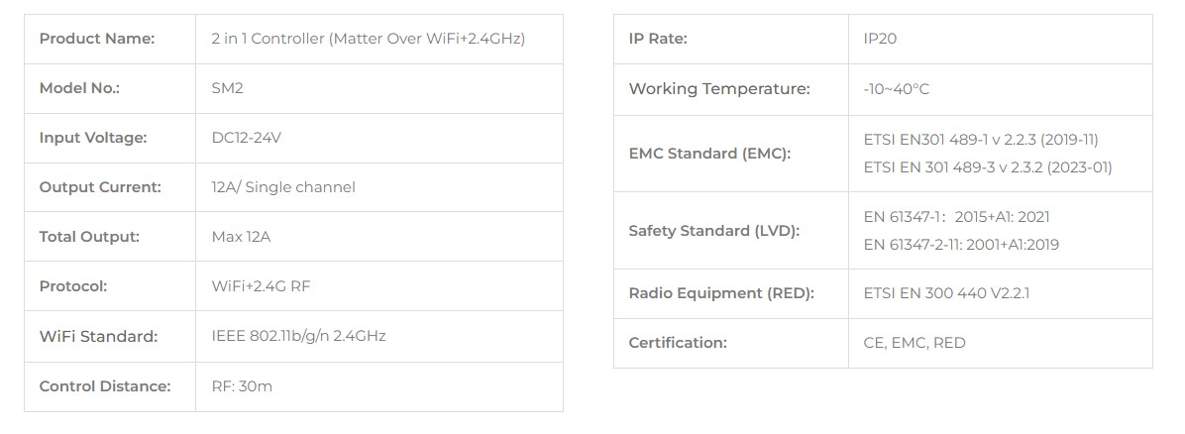This screenshot has height=434, width=1185.
Task: Click the Model No. label
Action: [79, 88]
